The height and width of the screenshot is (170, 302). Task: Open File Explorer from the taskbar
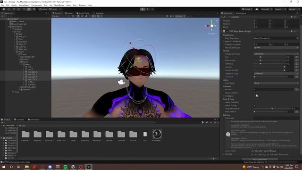point(27,167)
